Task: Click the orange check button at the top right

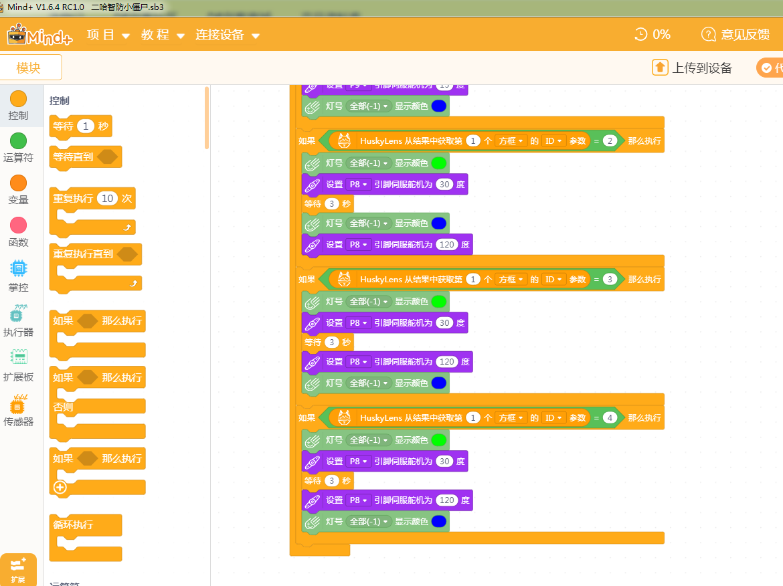Action: pos(770,68)
